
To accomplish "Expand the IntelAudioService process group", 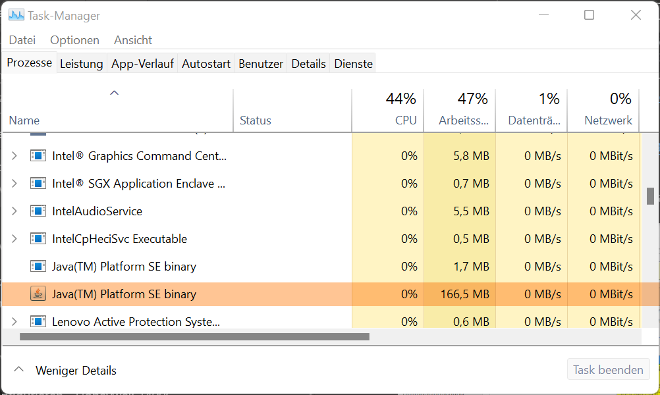I will point(14,211).
